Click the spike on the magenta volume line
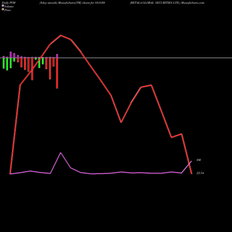The width and height of the screenshot is (232, 232). click(61, 153)
